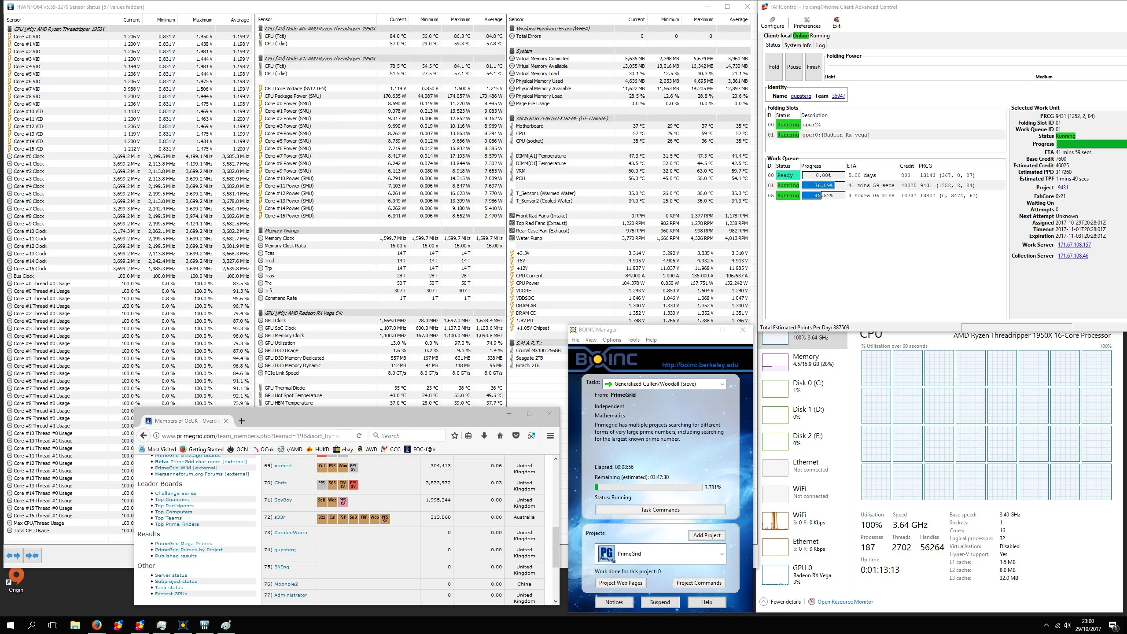1127x634 pixels.
Task: Click the Firefox search box
Action: tap(408, 435)
